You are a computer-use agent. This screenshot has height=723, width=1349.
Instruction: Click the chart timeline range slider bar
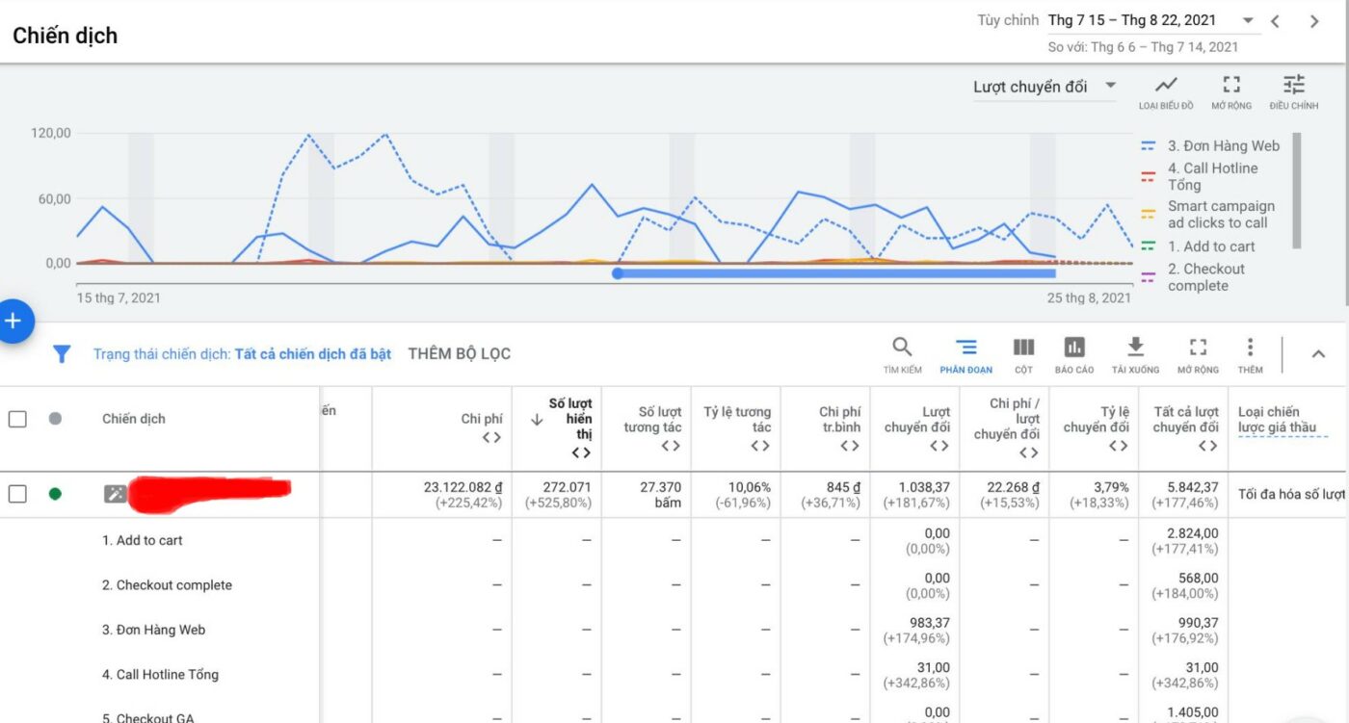[836, 273]
